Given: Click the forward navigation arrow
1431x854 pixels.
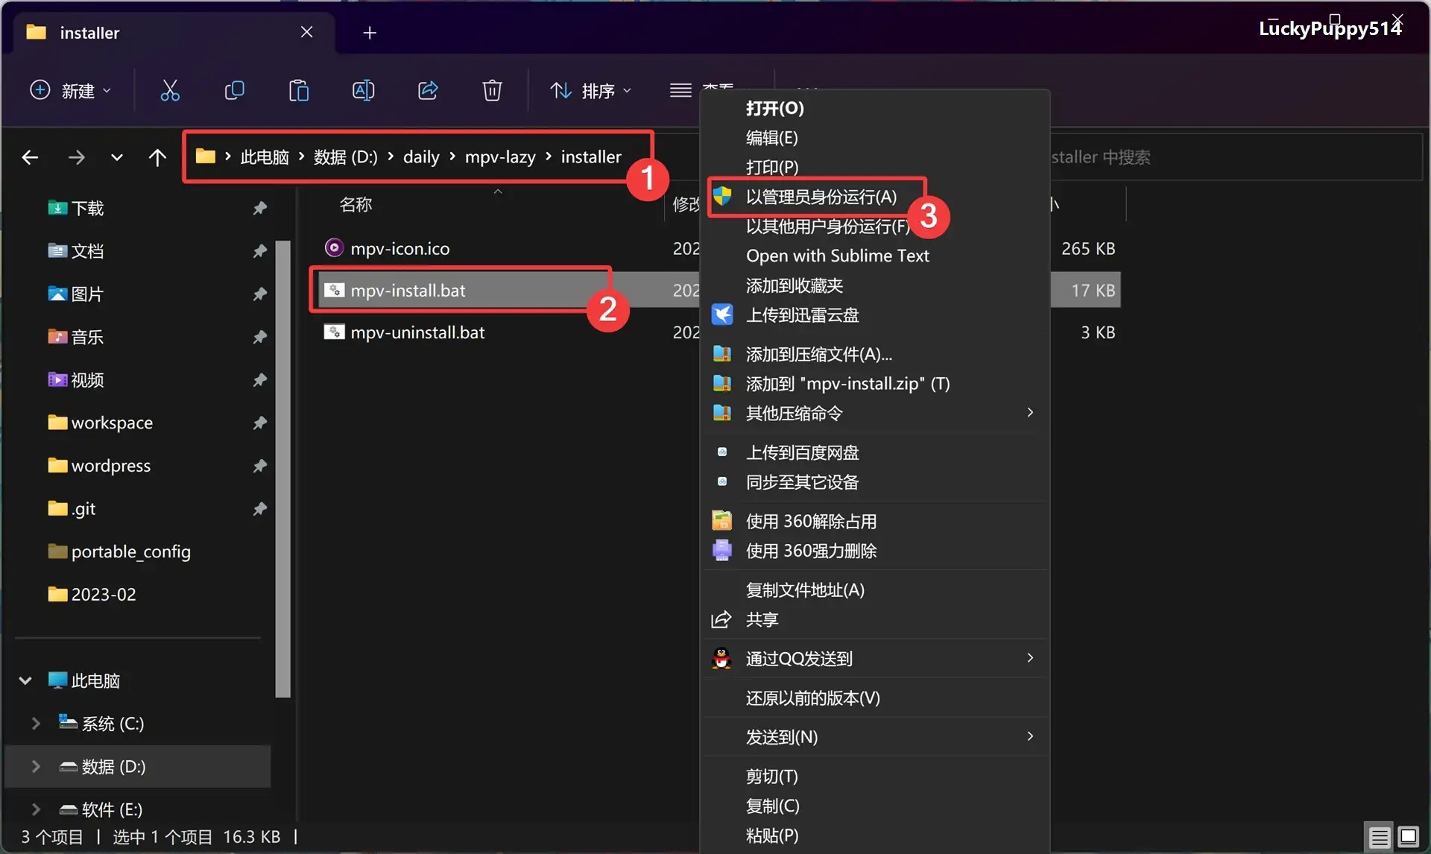Looking at the screenshot, I should pyautogui.click(x=77, y=156).
